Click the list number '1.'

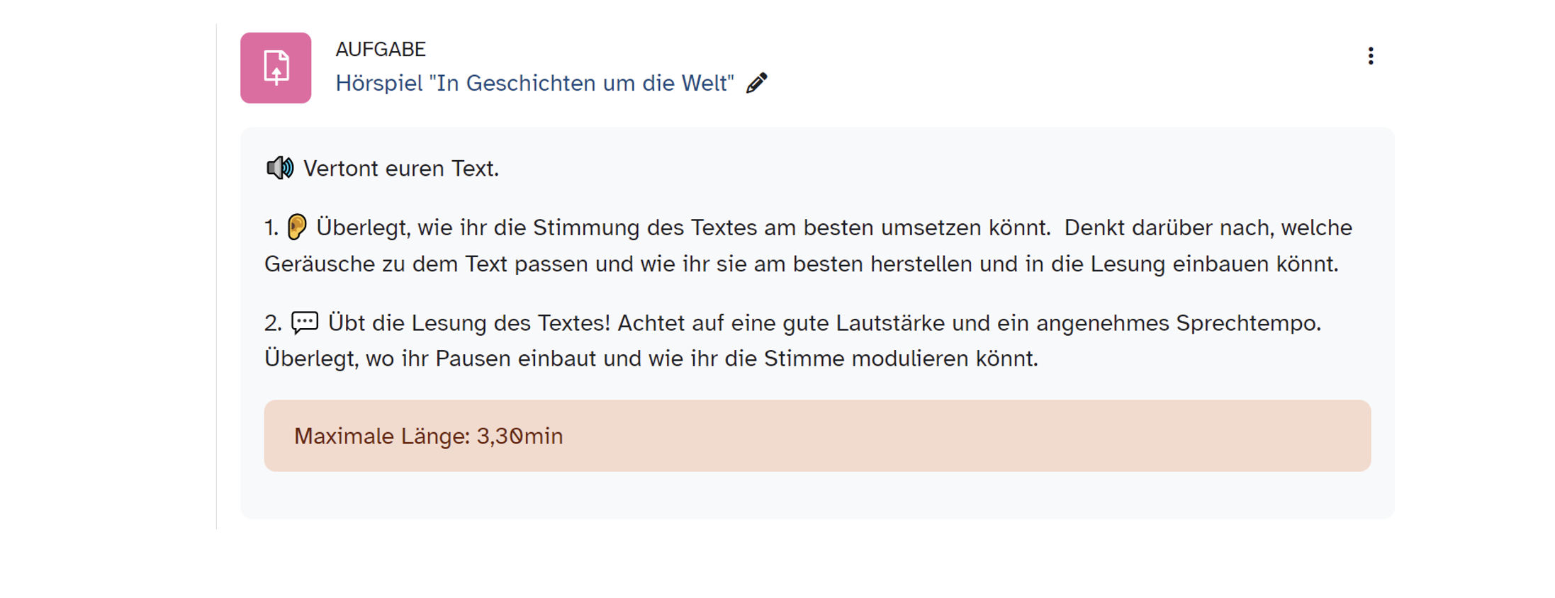click(x=271, y=227)
